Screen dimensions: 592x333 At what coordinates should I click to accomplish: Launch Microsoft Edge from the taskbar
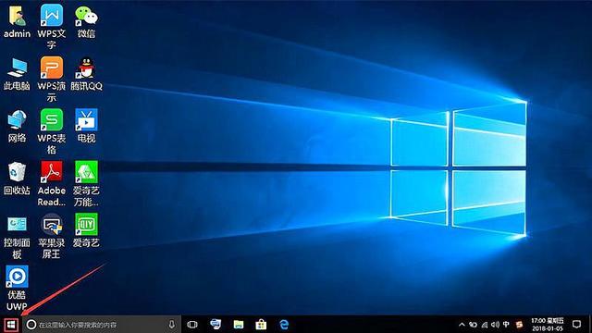coord(284,325)
